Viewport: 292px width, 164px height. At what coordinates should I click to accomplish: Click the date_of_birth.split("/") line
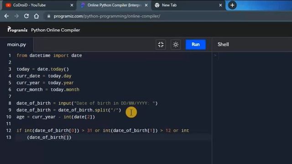coord(69,110)
